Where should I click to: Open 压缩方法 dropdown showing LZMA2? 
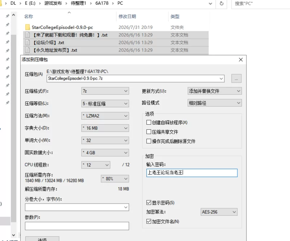coord(105,116)
